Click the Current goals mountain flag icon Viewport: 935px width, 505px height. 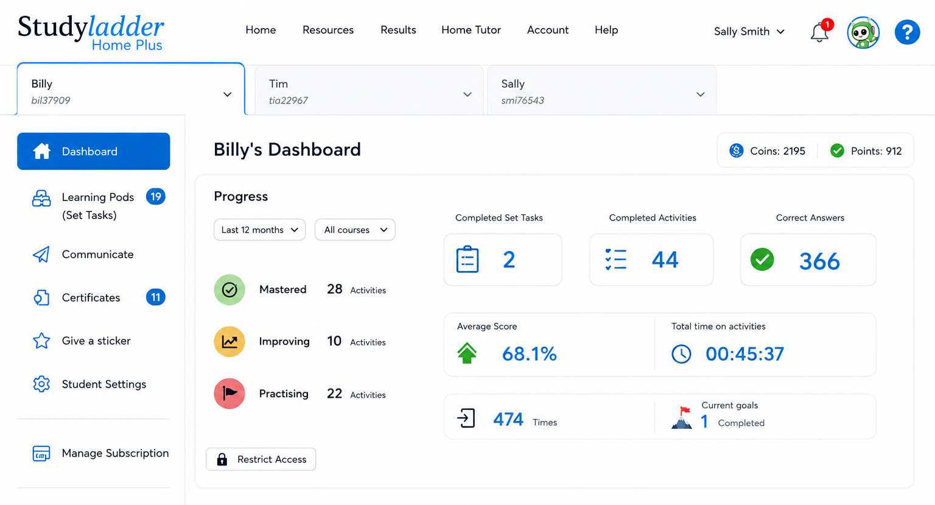tap(682, 418)
